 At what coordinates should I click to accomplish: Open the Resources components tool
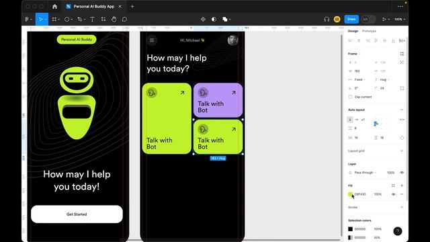pos(103,19)
